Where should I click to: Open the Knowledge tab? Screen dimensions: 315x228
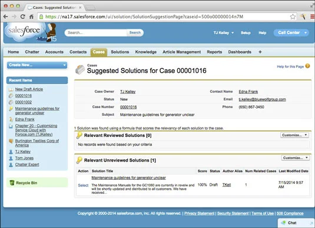coord(145,52)
